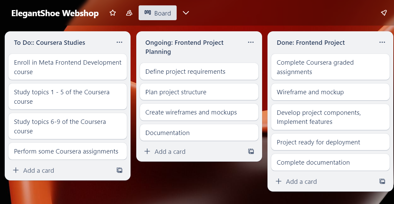The width and height of the screenshot is (394, 204).
Task: Click the share arrow icon top right
Action: click(x=384, y=12)
